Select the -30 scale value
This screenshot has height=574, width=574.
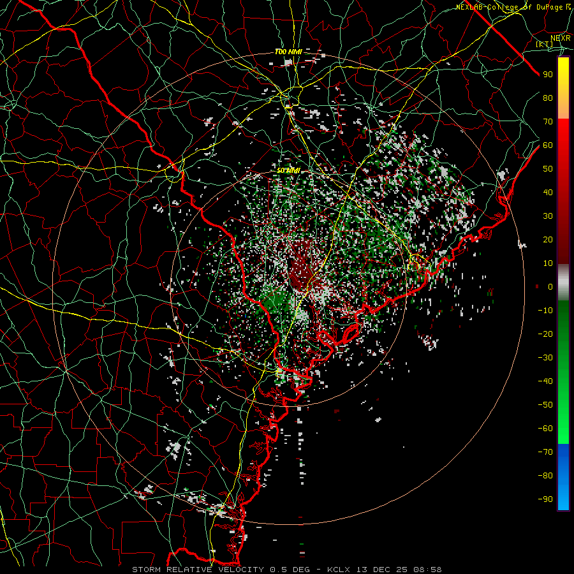click(545, 358)
